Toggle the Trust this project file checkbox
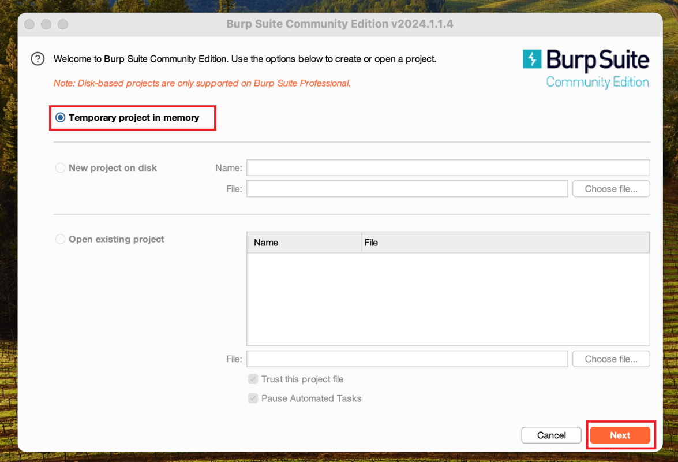 click(253, 379)
